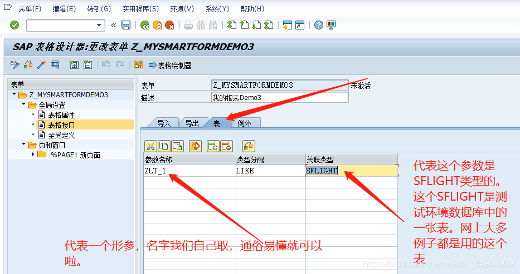Viewport: 520px width, 274px height.
Task: Open the transaction command field dropdown
Action: click(x=99, y=25)
